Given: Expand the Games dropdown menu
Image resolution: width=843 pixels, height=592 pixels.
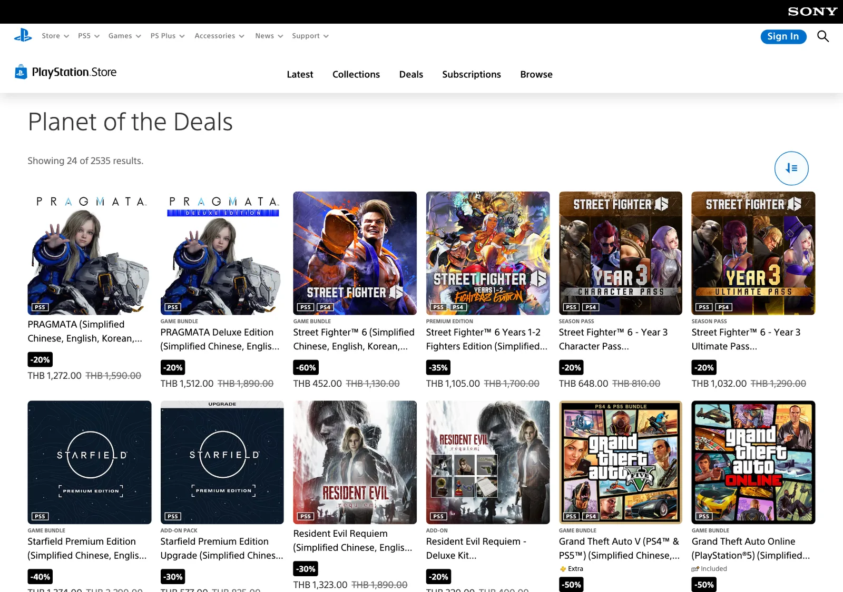Looking at the screenshot, I should click(124, 36).
